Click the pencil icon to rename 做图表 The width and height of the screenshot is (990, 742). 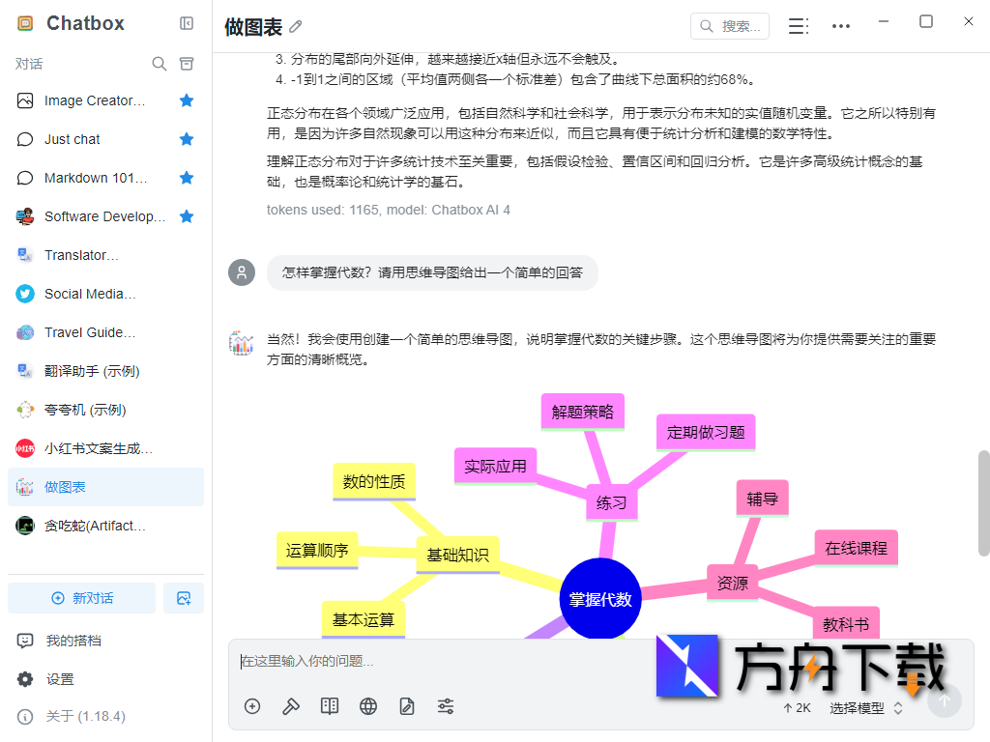[294, 27]
